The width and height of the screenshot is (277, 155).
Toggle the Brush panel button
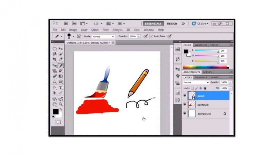coord(79,36)
